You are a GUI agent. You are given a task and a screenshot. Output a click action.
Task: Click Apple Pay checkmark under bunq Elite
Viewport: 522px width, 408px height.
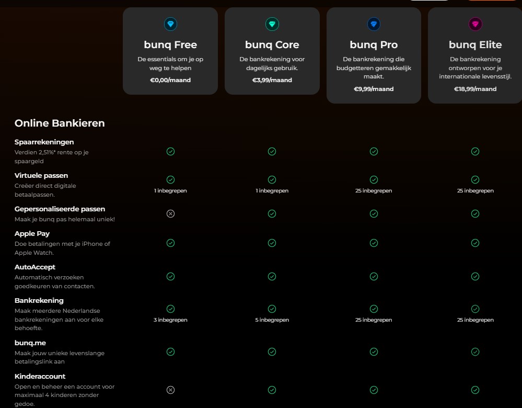click(475, 243)
